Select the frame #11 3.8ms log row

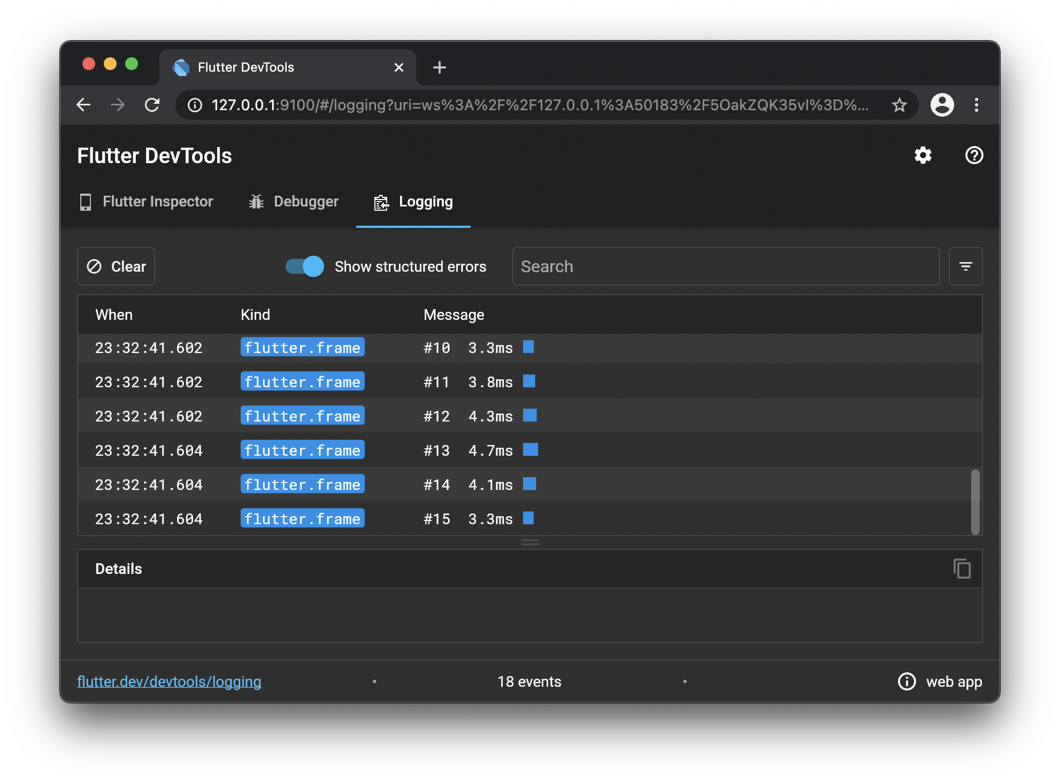(x=529, y=381)
